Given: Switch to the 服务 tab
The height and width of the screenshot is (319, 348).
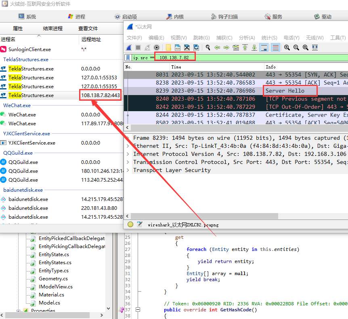Looking at the screenshot, I should pyautogui.click(x=273, y=17).
